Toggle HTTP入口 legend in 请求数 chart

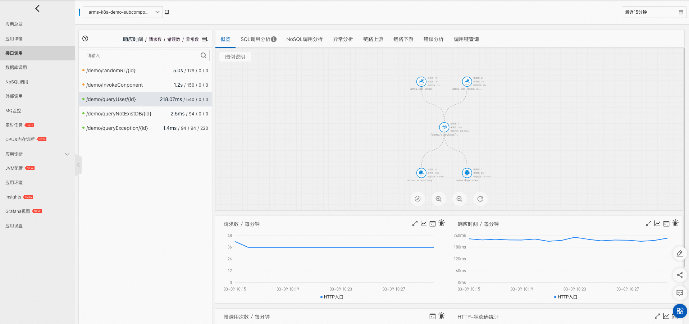332,297
